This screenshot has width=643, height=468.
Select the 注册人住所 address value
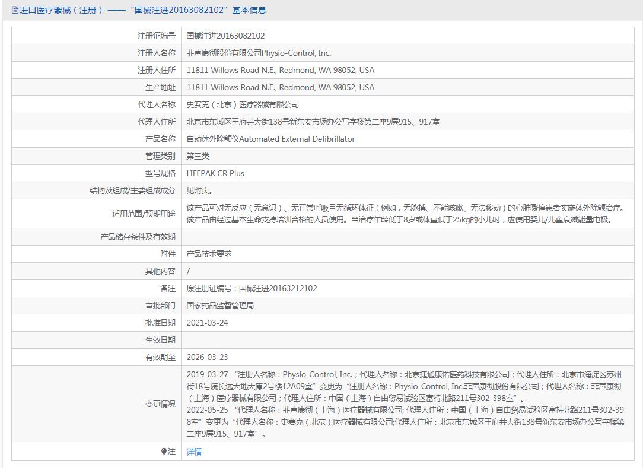tap(281, 70)
